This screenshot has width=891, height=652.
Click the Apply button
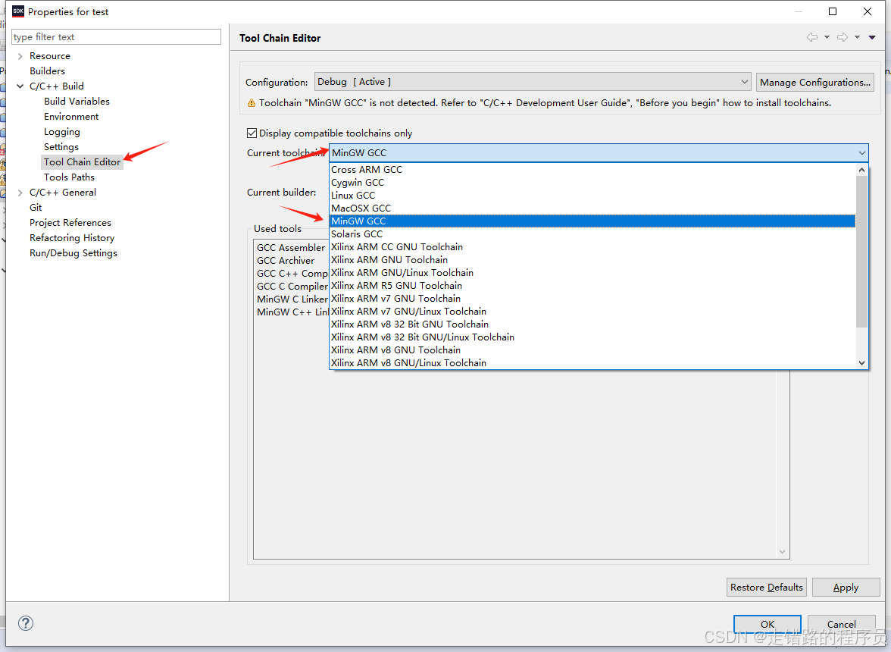click(846, 588)
